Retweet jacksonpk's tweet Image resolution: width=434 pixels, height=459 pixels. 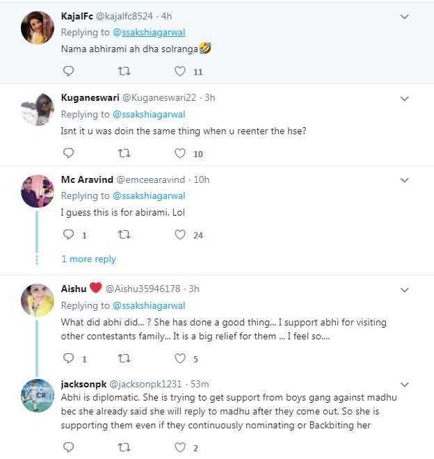click(124, 447)
